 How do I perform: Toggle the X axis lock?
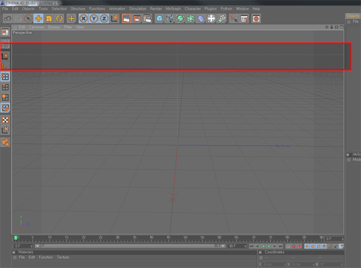tap(84, 19)
